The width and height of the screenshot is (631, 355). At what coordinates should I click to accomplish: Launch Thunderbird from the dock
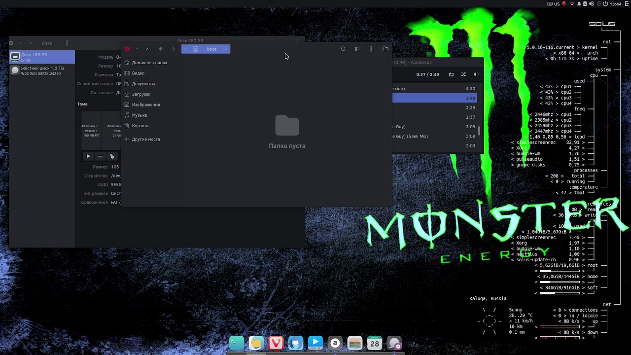pos(296,343)
